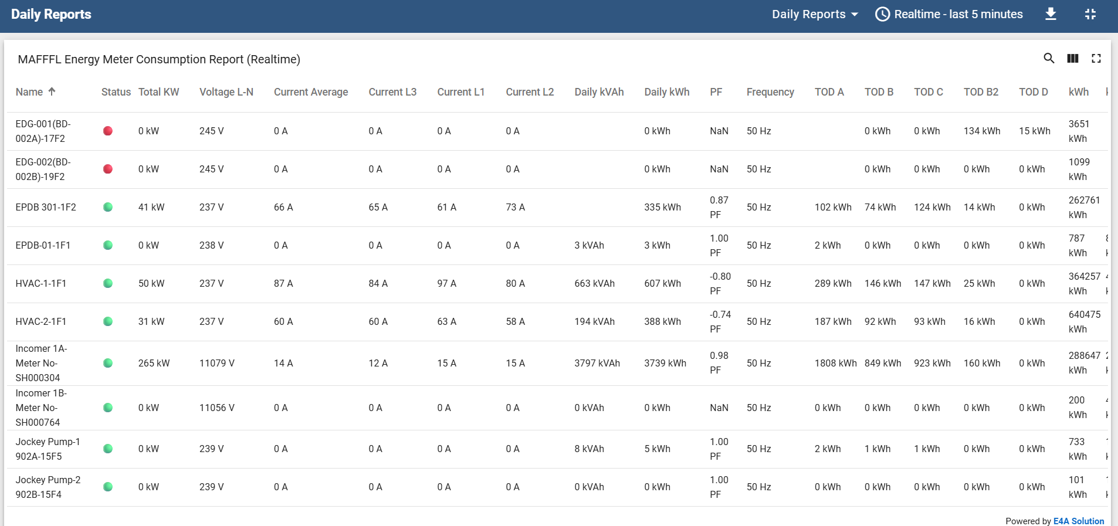Open the table search icon
1118x526 pixels.
(x=1049, y=58)
